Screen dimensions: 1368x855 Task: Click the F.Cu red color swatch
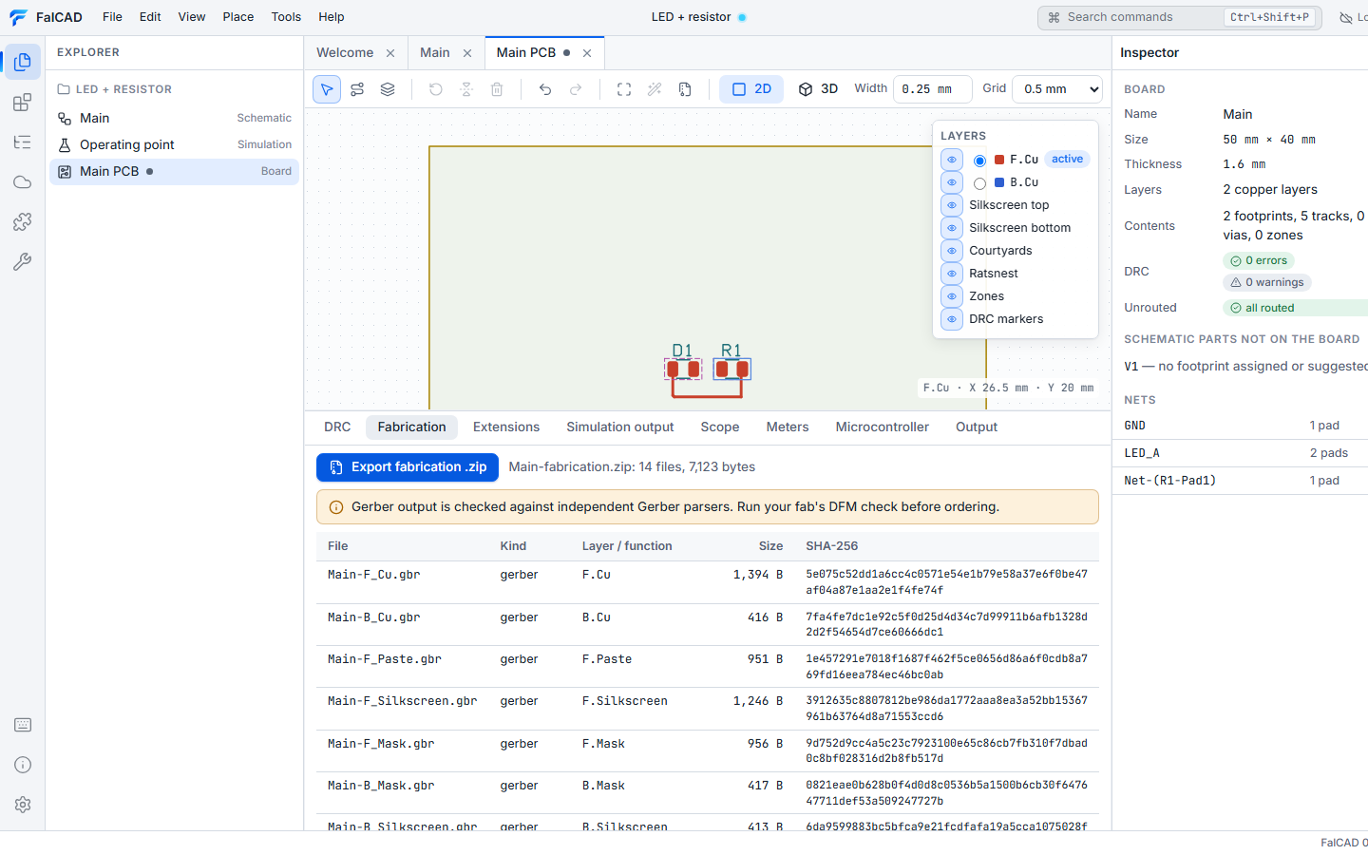click(999, 160)
